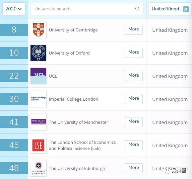Open the University of Cambridge name link
Viewport: 192px width, 179px height.
pos(73,30)
